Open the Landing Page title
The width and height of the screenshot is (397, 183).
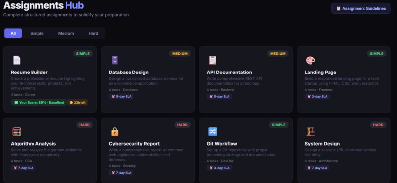click(x=321, y=73)
